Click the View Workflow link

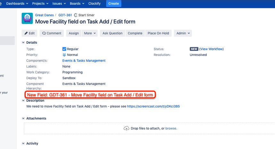(x=211, y=49)
